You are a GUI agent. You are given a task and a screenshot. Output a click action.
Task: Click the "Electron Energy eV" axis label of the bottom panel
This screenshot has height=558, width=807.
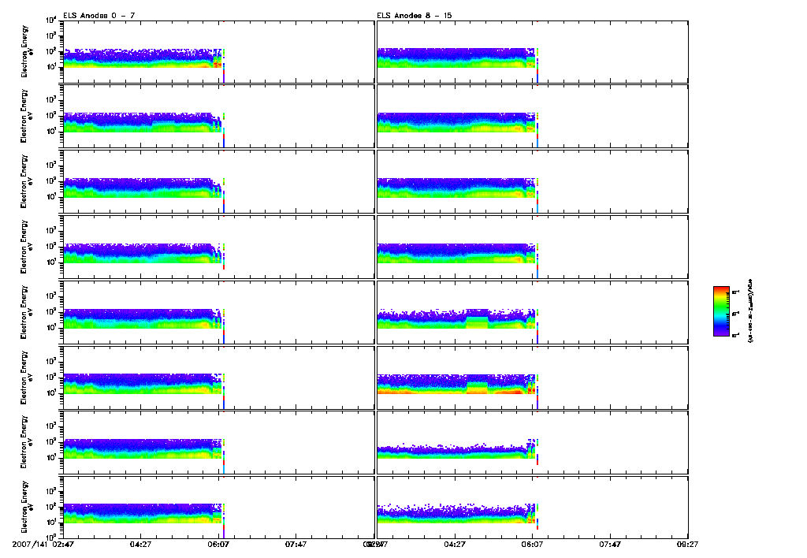(x=26, y=508)
